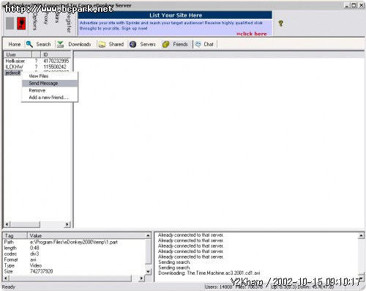This screenshot has width=366, height=291.
Task: Sort friends list by ID column
Action: (56, 54)
